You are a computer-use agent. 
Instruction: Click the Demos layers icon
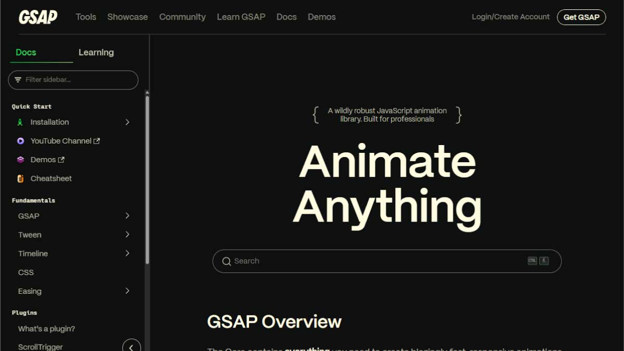point(20,160)
